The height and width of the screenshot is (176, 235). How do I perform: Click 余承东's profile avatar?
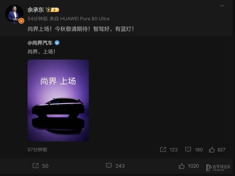(x=14, y=14)
